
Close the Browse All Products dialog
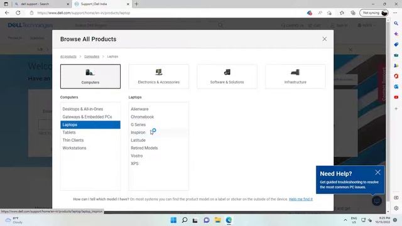pos(324,39)
